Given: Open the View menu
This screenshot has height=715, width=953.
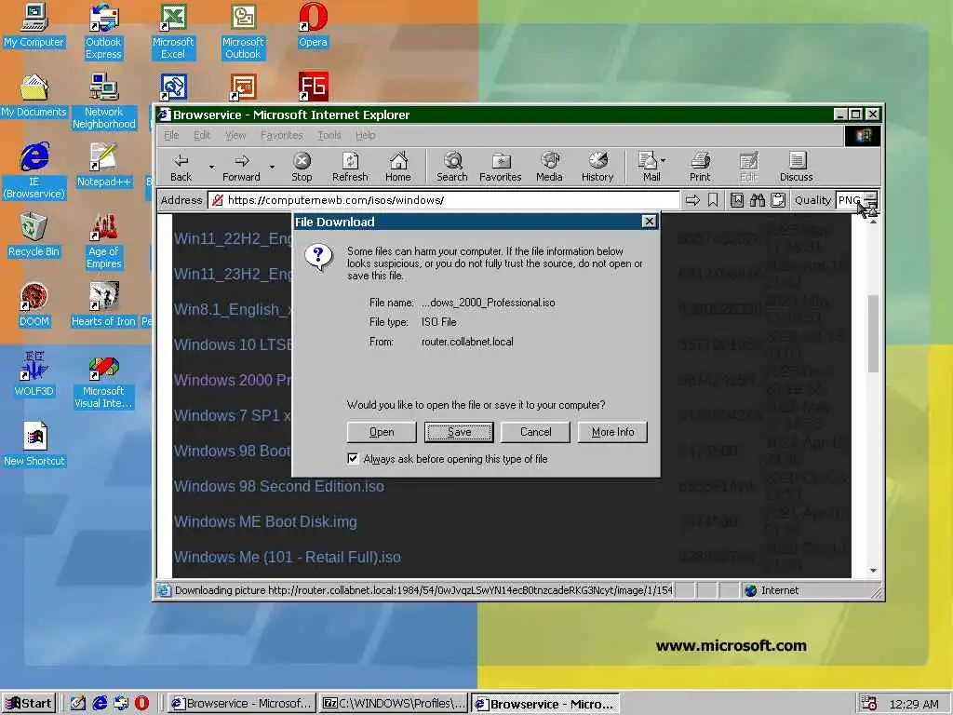Looking at the screenshot, I should point(235,135).
